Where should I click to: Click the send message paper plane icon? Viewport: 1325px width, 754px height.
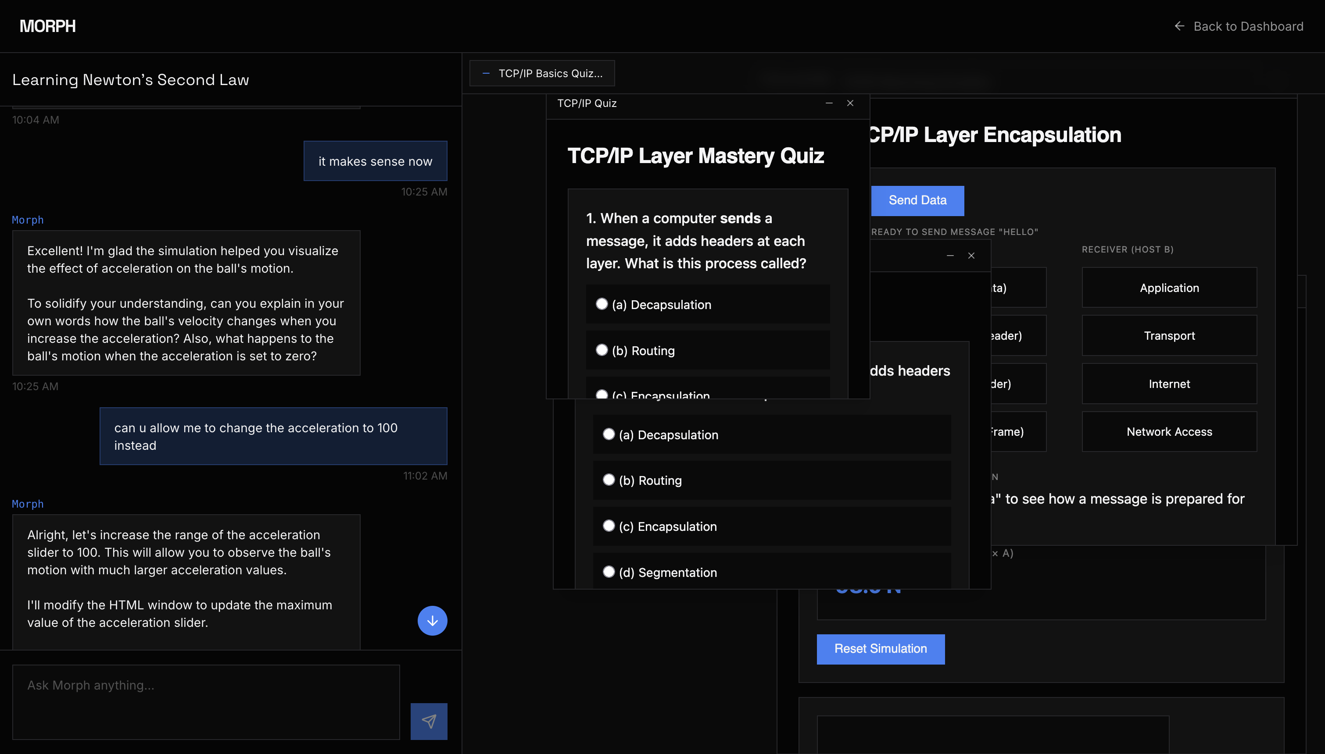(x=429, y=721)
